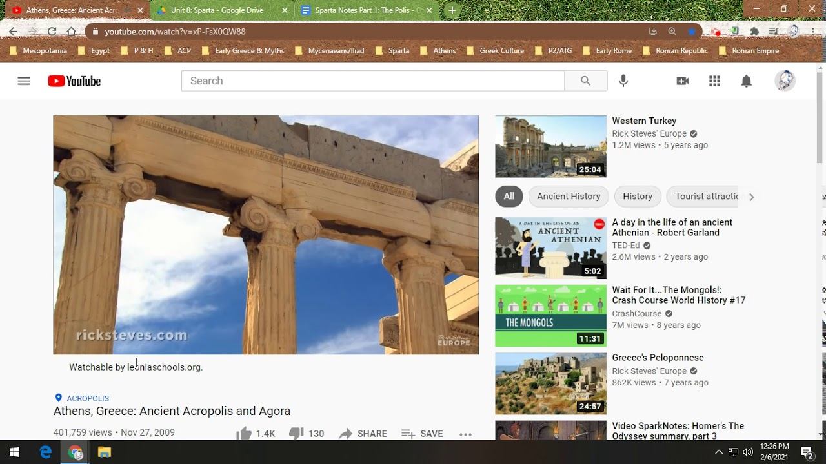
Task: Open Greek Culture bookmark folder
Action: coord(495,51)
